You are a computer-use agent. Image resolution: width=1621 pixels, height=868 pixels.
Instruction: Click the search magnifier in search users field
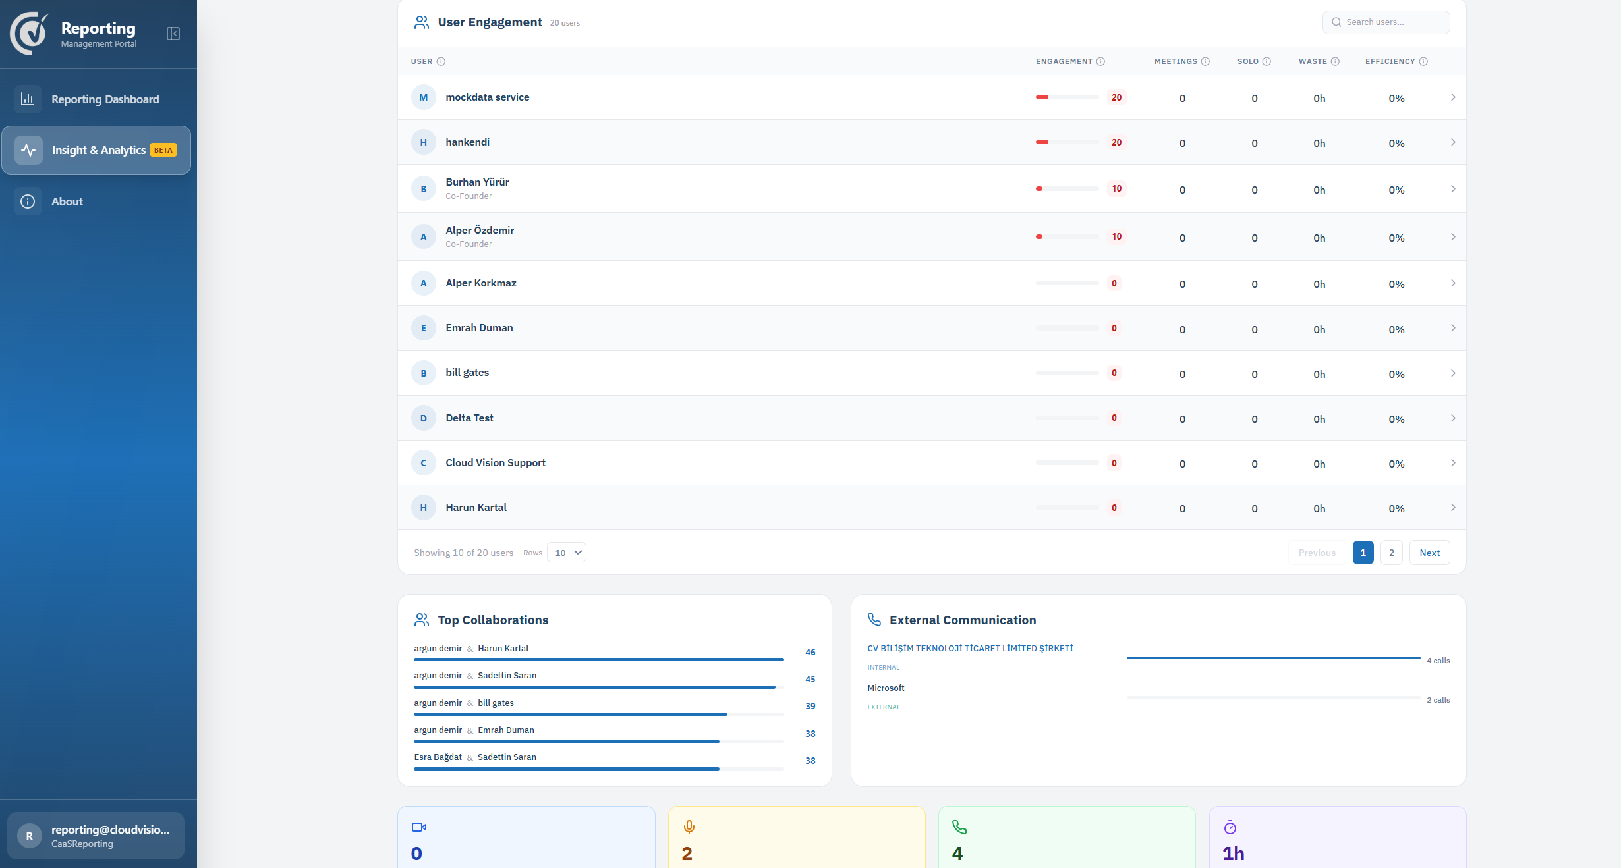[x=1336, y=22]
